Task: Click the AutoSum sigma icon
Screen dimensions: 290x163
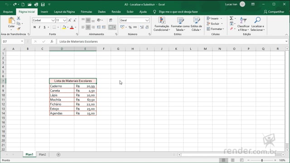Action: (x=232, y=18)
